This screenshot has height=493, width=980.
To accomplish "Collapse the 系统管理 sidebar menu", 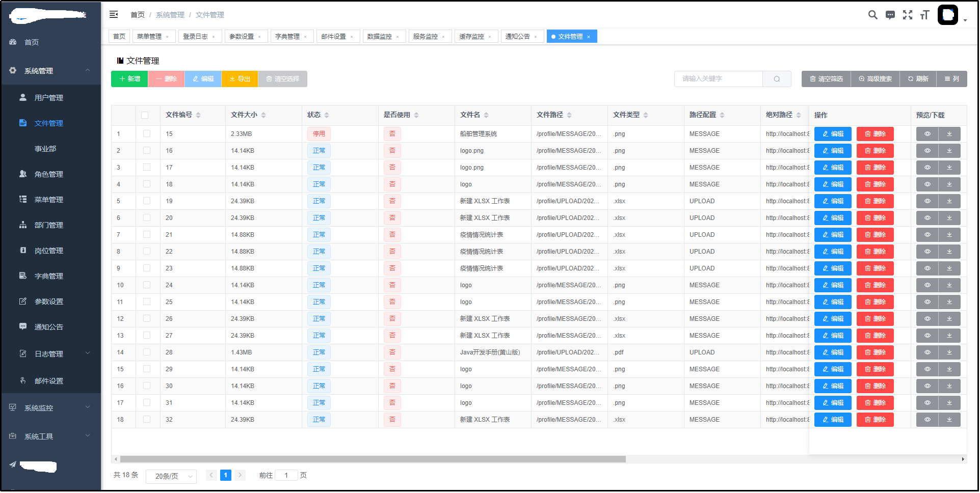I will click(51, 71).
